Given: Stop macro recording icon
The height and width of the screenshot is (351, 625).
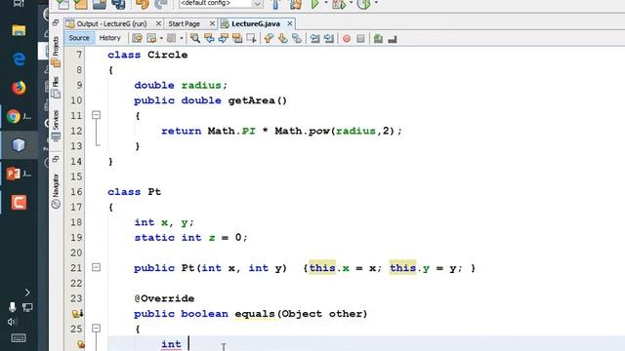Looking at the screenshot, I should 360,39.
